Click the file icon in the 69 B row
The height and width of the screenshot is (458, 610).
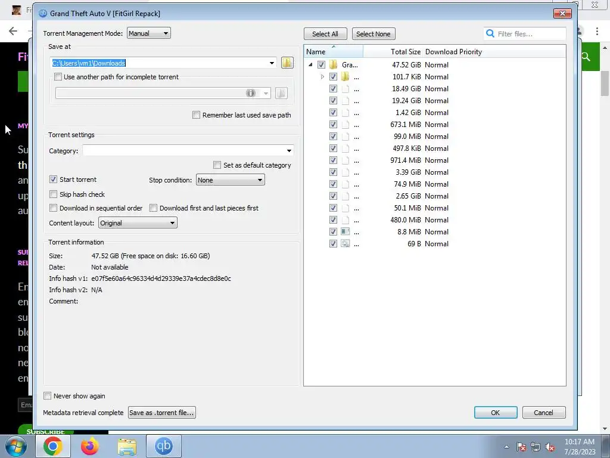(345, 244)
